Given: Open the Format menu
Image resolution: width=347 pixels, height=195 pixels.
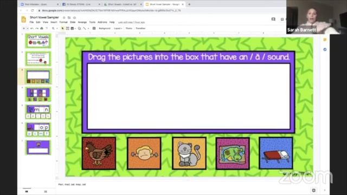Looking at the screenshot, I should point(63,22).
